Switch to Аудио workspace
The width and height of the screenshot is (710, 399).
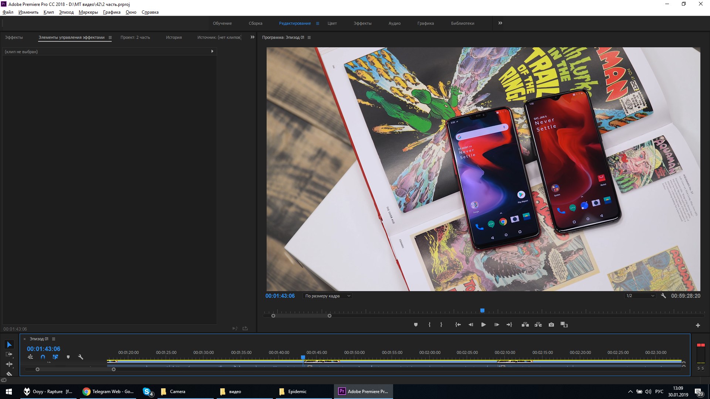(x=395, y=23)
